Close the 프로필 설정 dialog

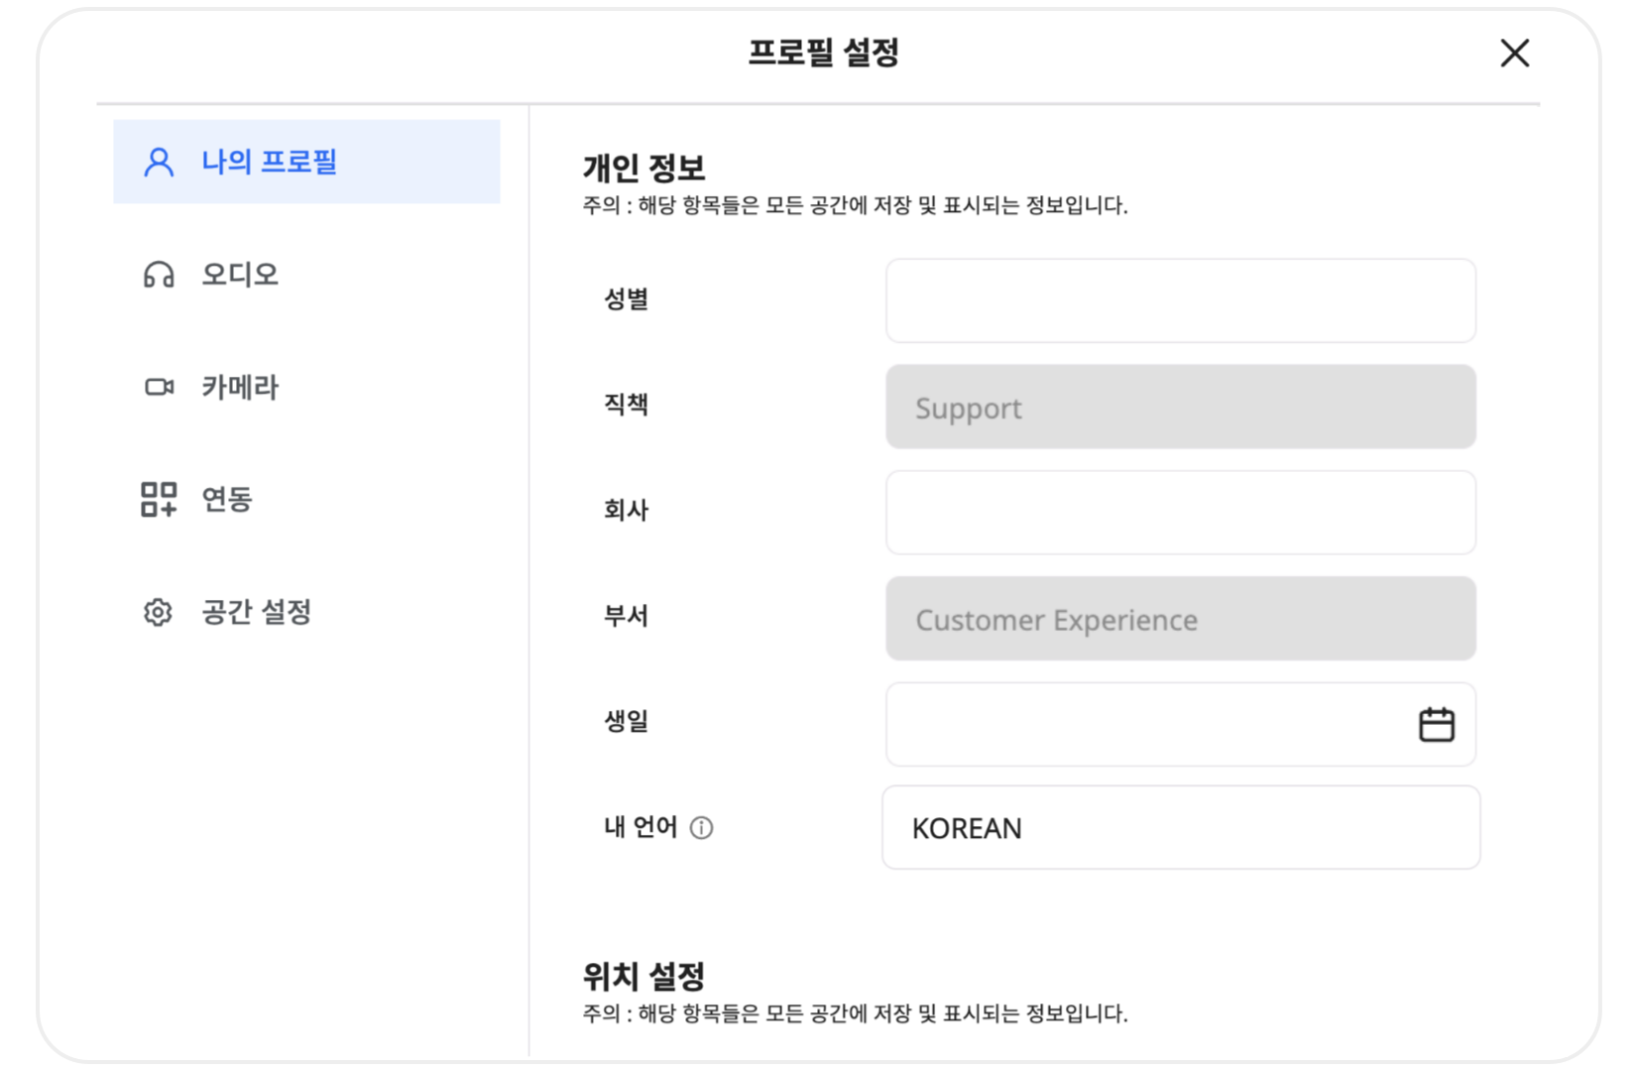(x=1514, y=53)
